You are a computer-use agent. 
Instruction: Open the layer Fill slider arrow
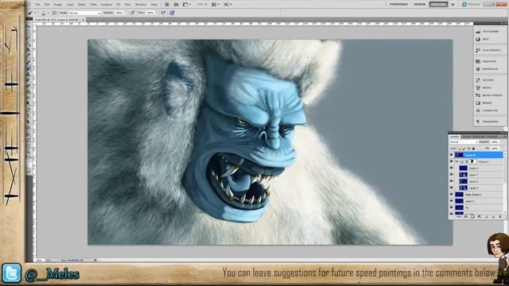[x=501, y=149]
